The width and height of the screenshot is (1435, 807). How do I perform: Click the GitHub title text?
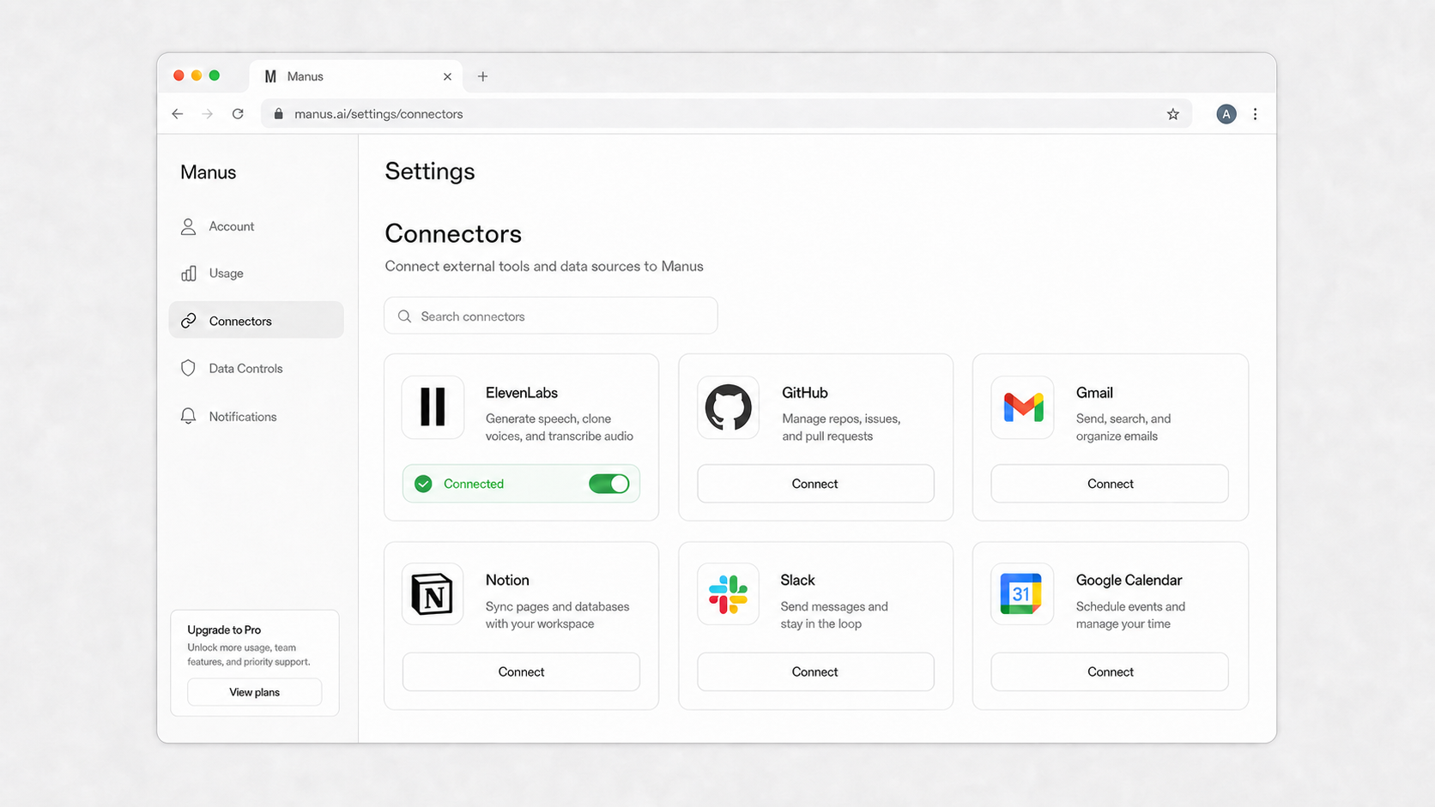coord(805,393)
